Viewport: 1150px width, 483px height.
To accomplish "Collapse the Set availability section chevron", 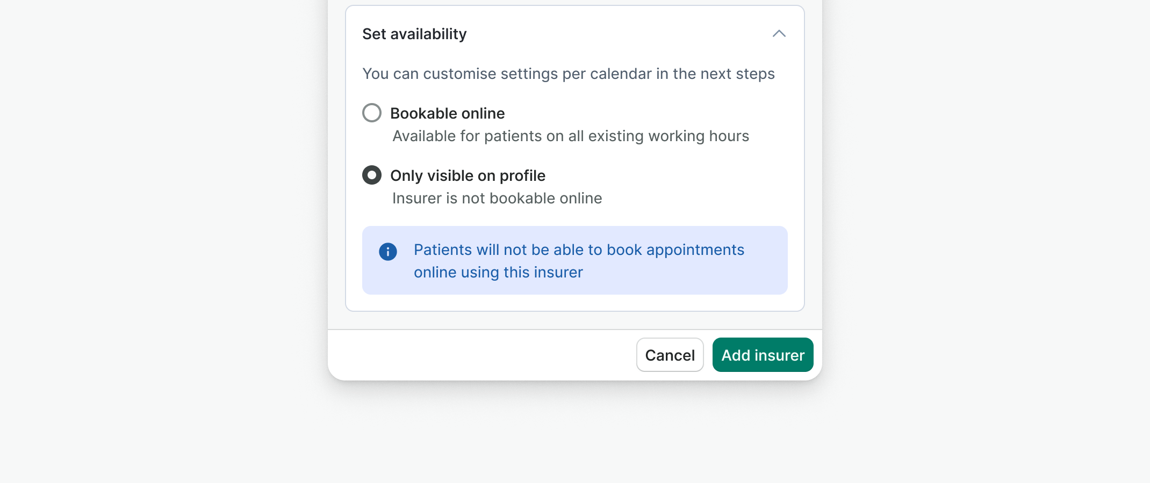I will [779, 34].
